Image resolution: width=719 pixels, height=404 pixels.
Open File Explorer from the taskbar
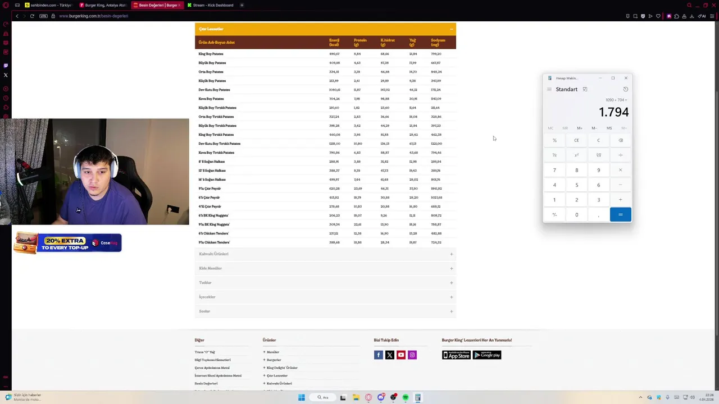356,397
